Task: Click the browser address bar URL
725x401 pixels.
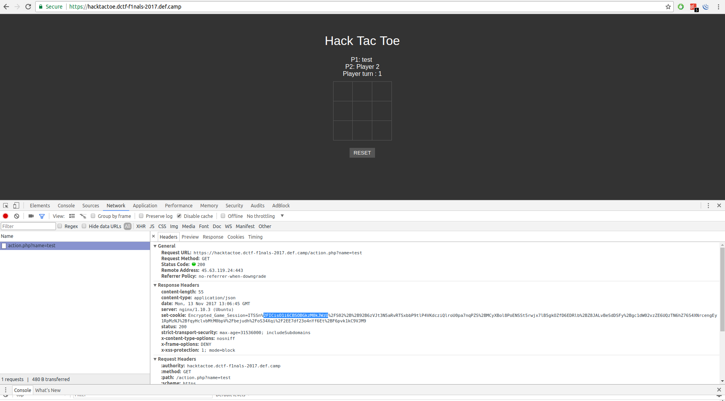Action: coord(125,7)
